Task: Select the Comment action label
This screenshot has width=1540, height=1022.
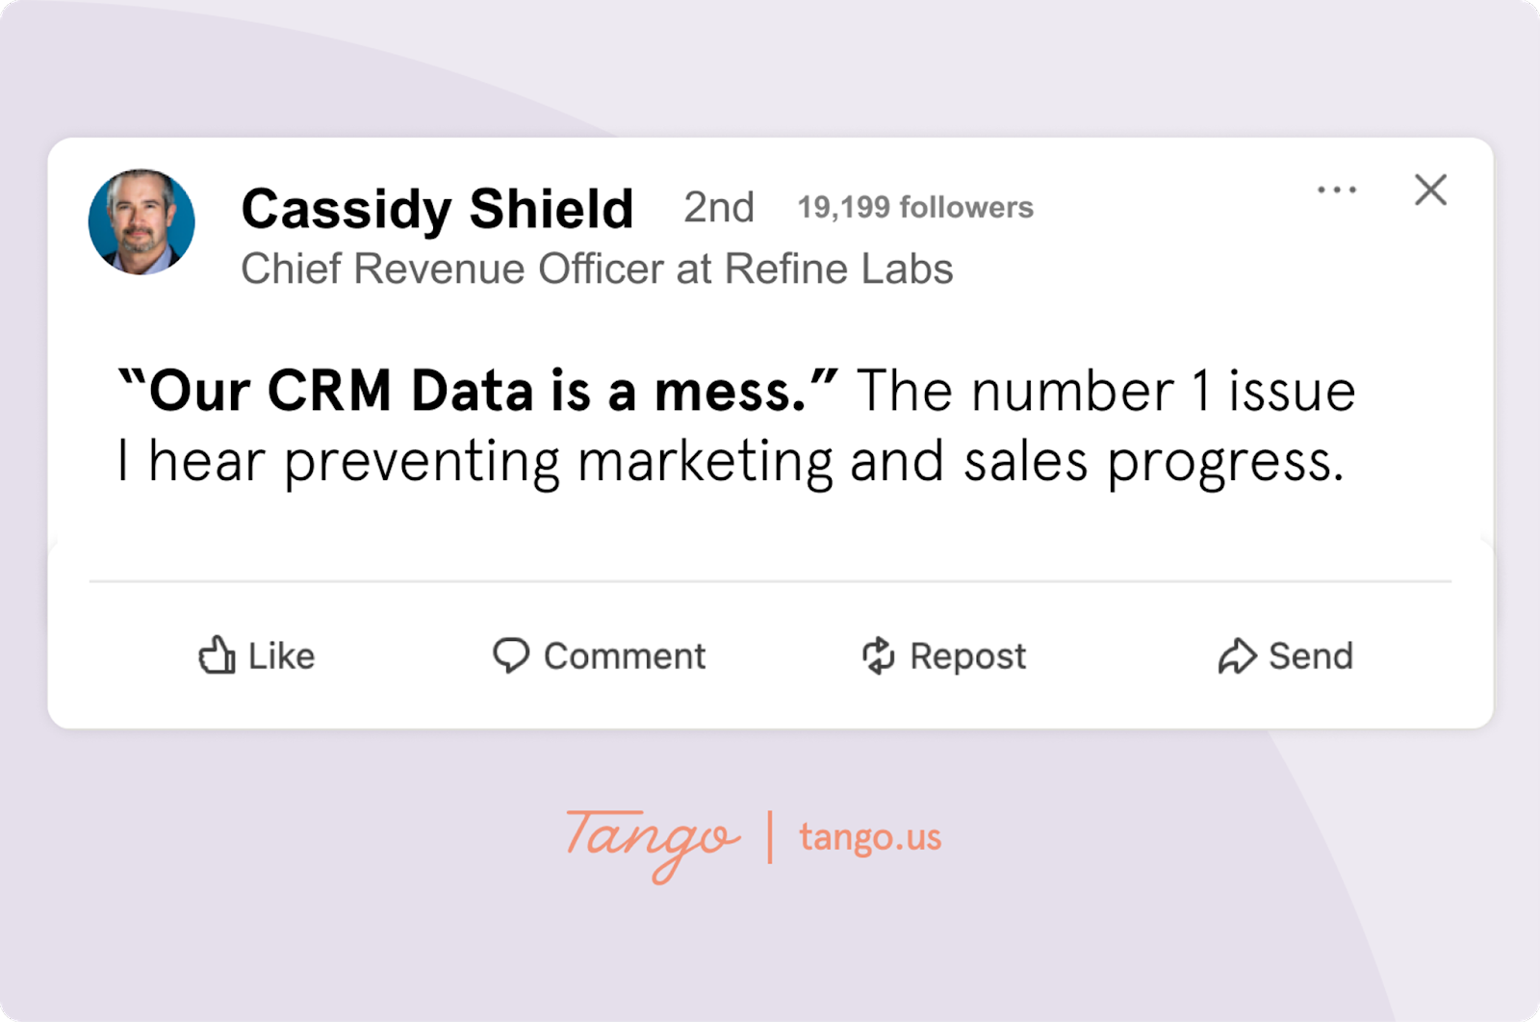Action: tap(625, 656)
